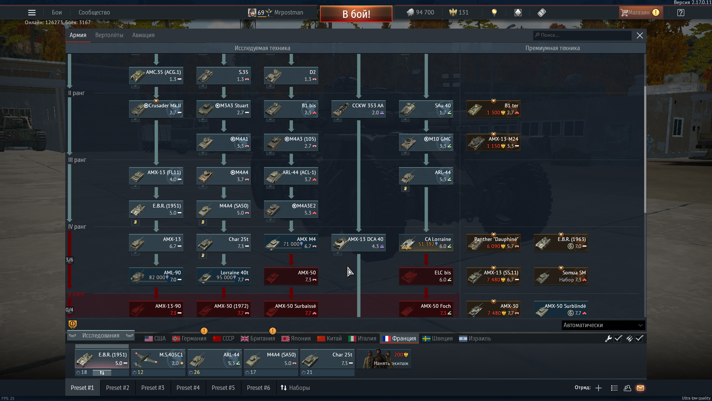
Task: Select the Preset #4 tab
Action: coord(188,388)
